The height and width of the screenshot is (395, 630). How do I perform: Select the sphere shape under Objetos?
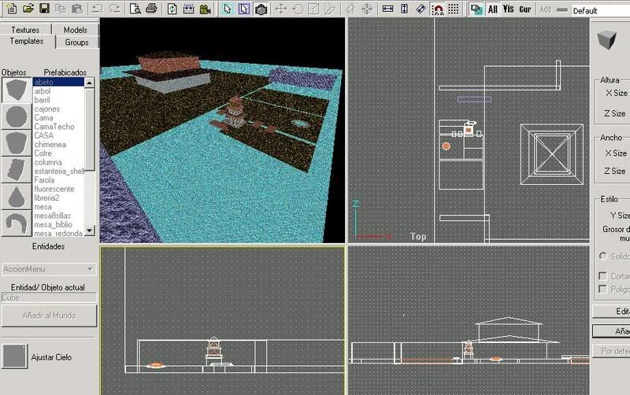(x=15, y=117)
